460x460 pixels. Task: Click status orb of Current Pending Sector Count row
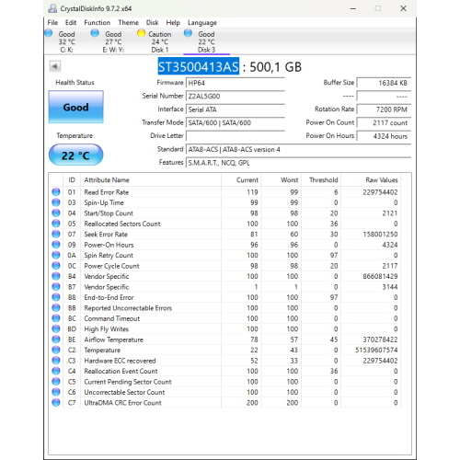(x=56, y=382)
